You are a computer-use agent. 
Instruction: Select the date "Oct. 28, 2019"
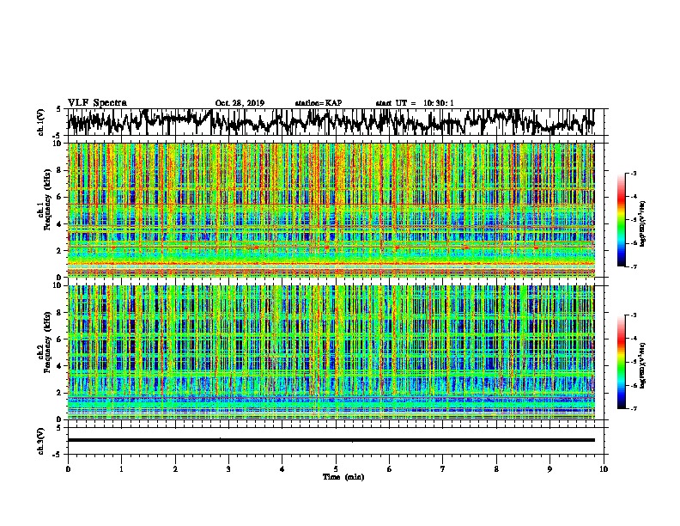point(240,103)
